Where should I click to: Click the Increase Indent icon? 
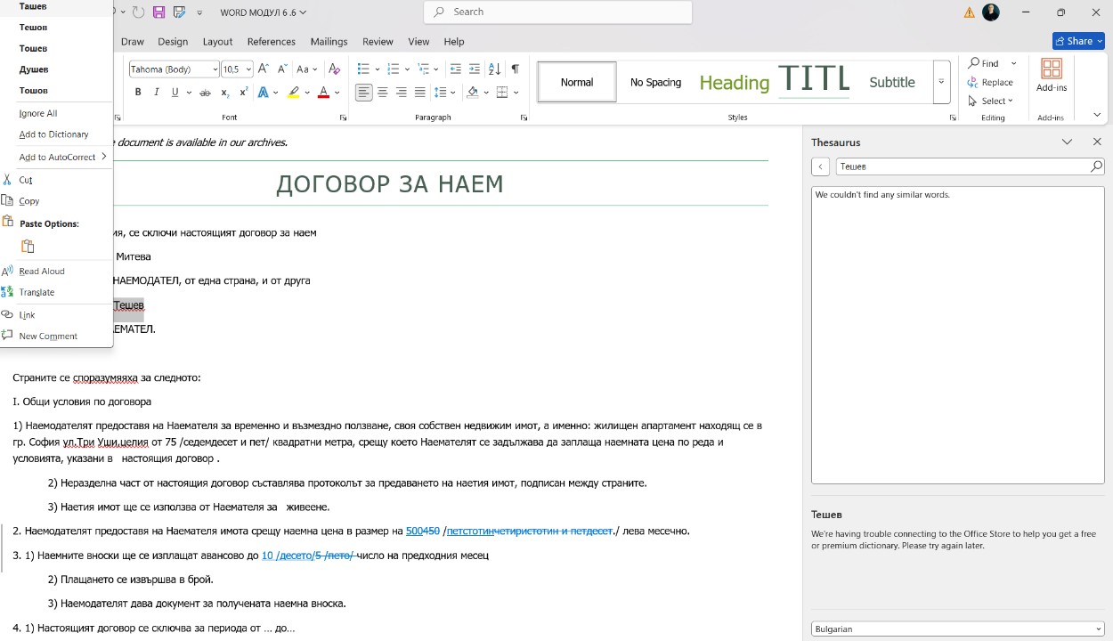tap(474, 69)
